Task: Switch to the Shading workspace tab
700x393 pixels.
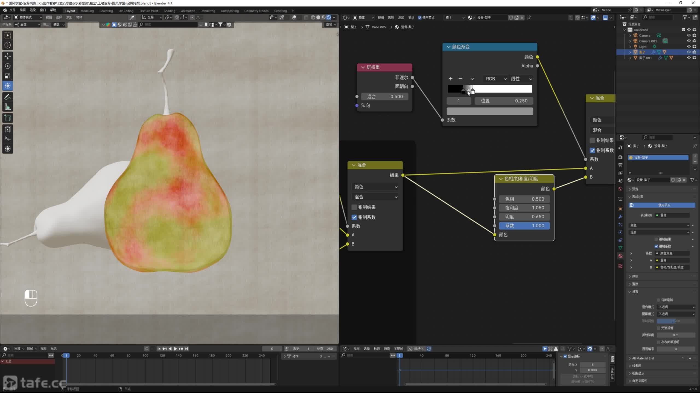Action: pos(169,11)
